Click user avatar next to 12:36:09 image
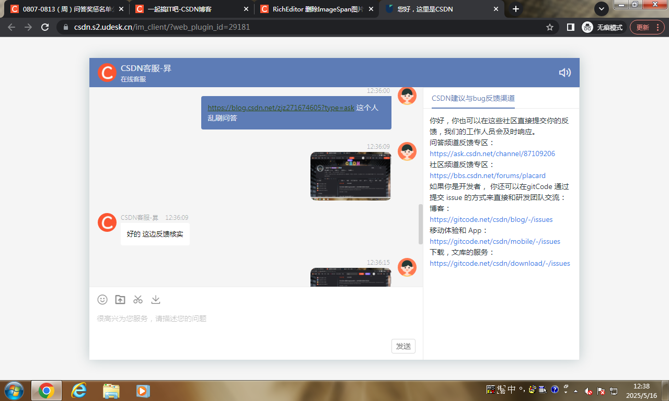This screenshot has height=401, width=669. coord(407,151)
